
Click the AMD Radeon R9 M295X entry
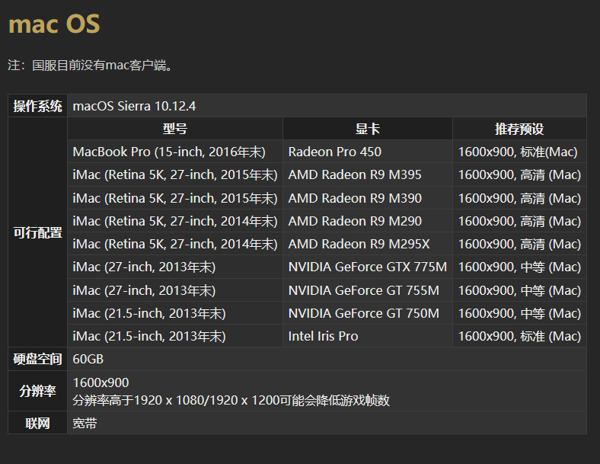tap(359, 244)
